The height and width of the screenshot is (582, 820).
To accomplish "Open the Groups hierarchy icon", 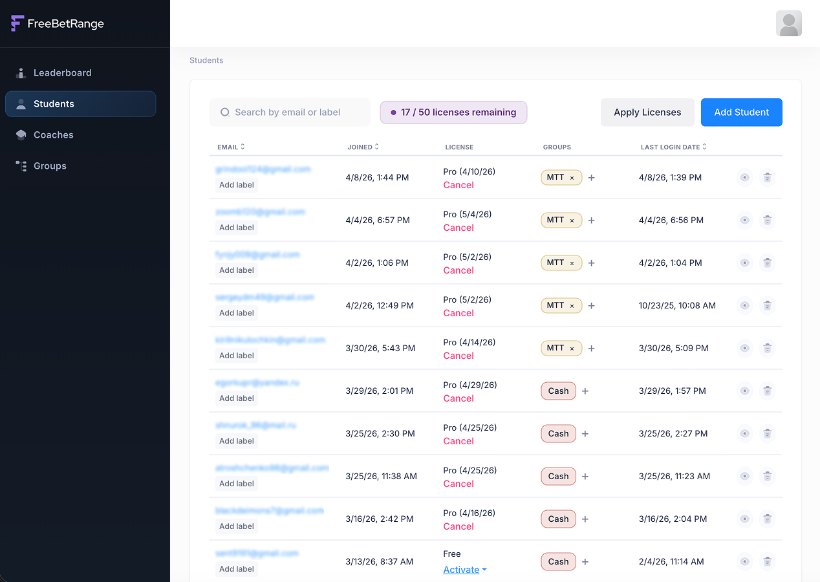I will point(21,166).
